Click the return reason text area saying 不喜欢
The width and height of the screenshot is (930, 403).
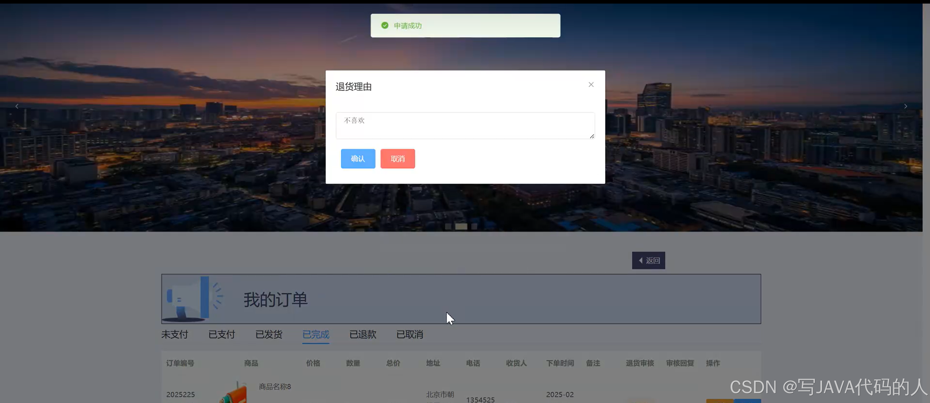[465, 125]
